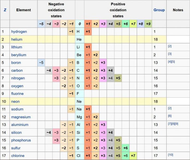Follow the nitrogen link
The image size is (190, 160).
[x=18, y=78]
